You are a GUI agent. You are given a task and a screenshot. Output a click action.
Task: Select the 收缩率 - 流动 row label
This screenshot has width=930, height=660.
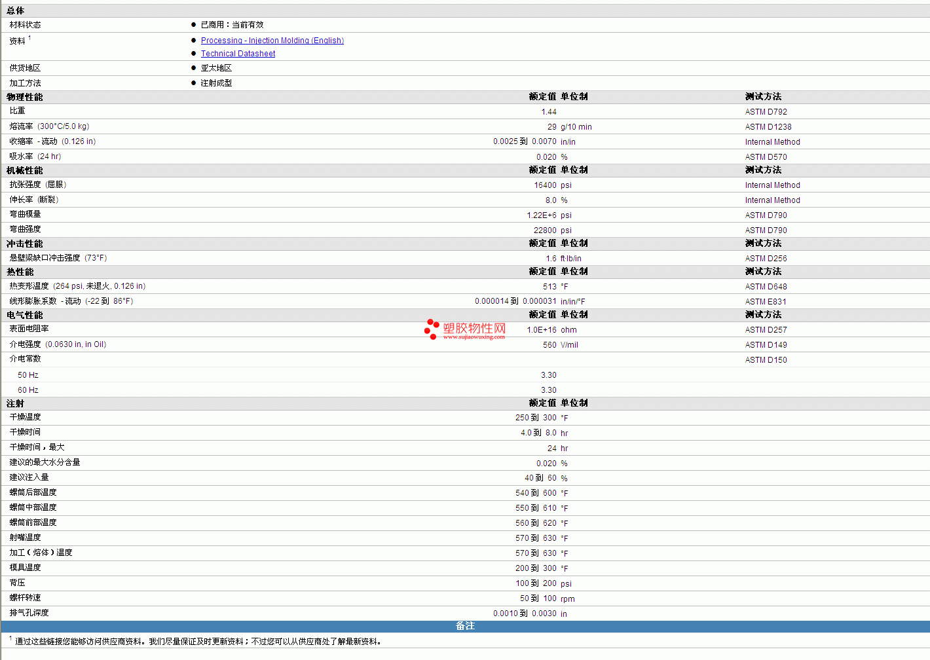[x=52, y=141]
